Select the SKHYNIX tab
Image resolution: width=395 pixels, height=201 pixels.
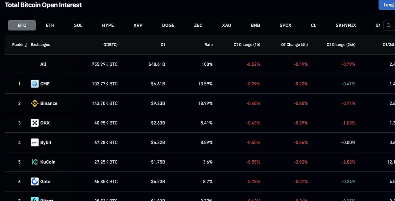point(346,25)
